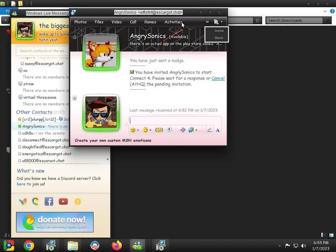Viewport: 336px width, 252px height.
Task: Click the message text input box
Action: (x=175, y=121)
